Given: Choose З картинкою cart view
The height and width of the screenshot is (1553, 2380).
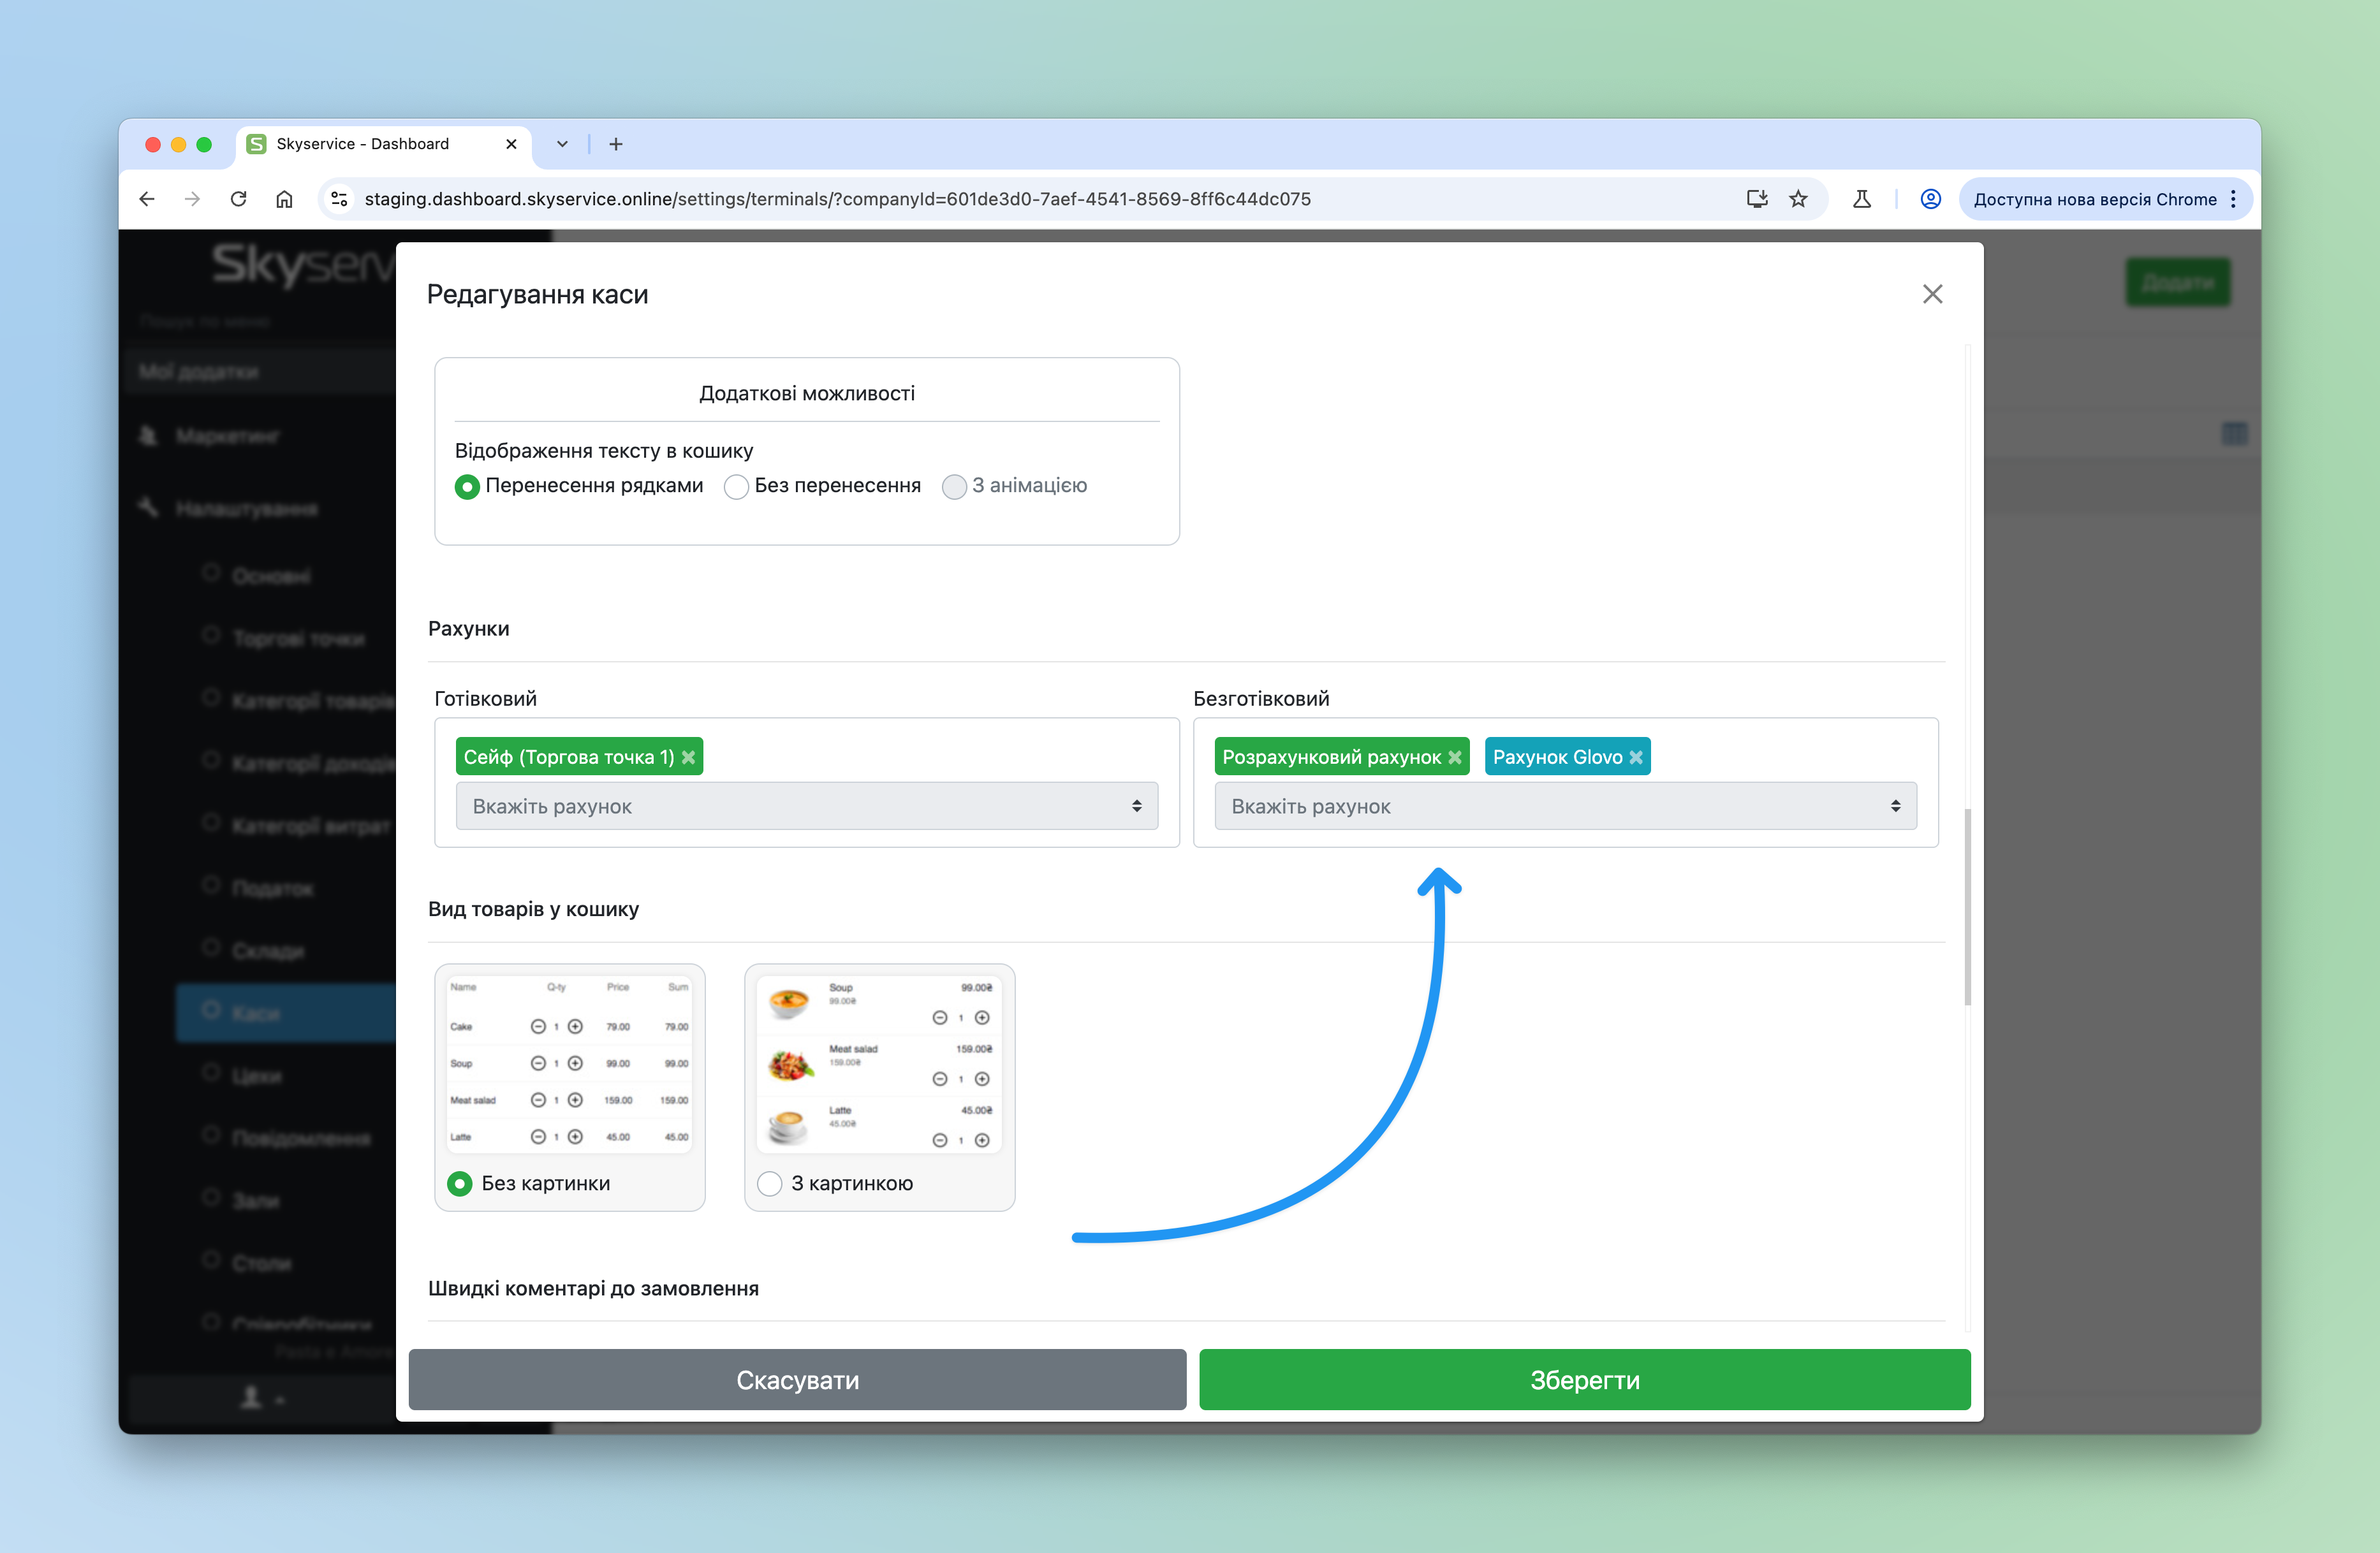Looking at the screenshot, I should click(769, 1183).
